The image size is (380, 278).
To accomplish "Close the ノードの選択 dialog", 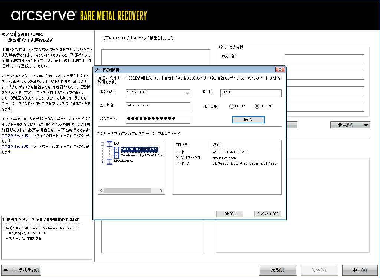I will (x=280, y=70).
